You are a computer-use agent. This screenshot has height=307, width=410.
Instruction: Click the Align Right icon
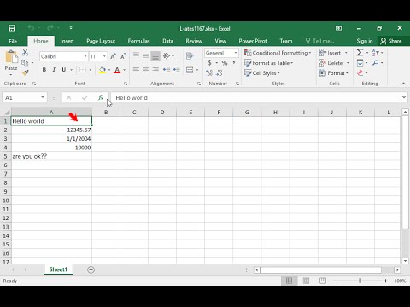155,70
